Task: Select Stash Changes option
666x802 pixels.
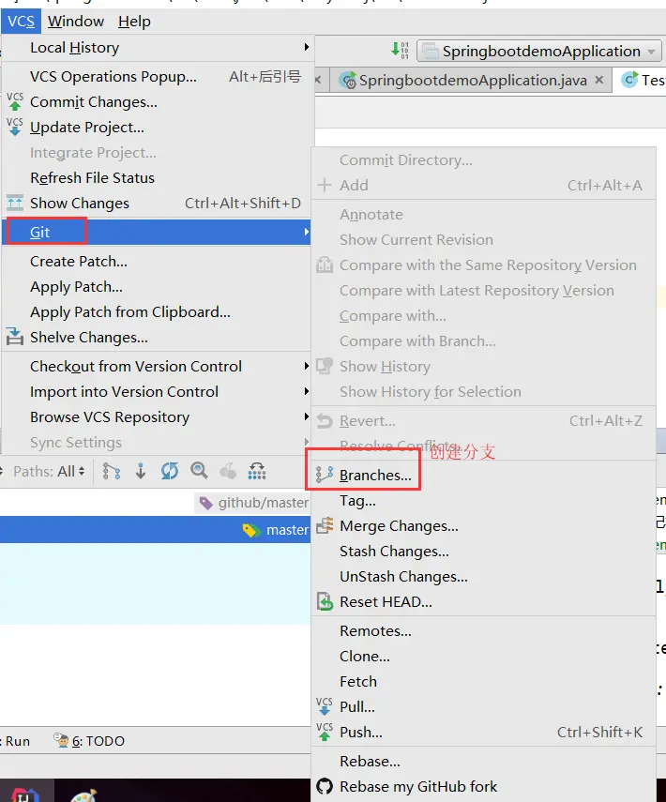Action: point(483,552)
